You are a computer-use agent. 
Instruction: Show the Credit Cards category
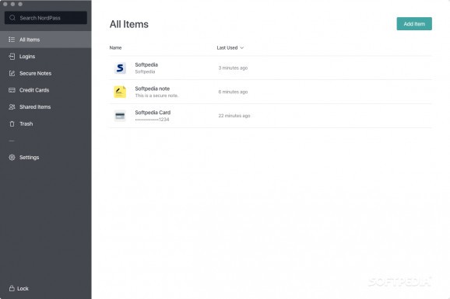click(34, 90)
